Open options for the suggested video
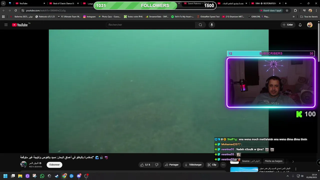This screenshot has height=180, width=320. [x=296, y=169]
